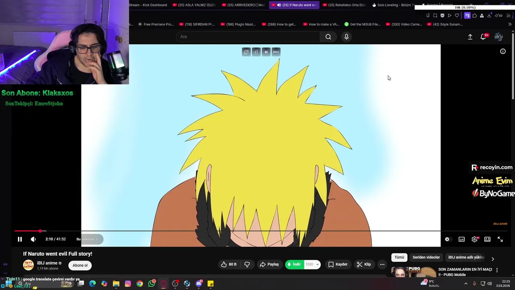Open Instagram from the taskbar
Viewport: 515px width, 290px height.
(x=128, y=284)
